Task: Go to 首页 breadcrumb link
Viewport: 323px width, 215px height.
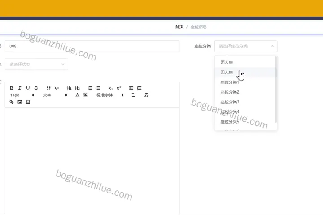Action: tap(179, 27)
